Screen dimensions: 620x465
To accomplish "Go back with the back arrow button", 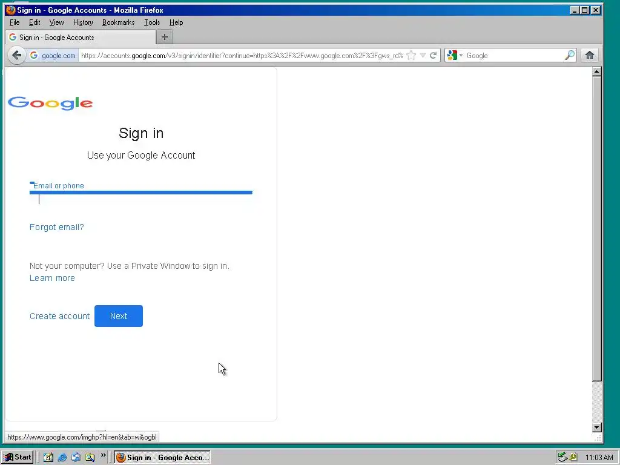I will coord(16,55).
